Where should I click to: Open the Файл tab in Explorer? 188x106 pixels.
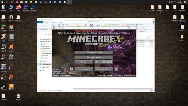[x=40, y=22]
